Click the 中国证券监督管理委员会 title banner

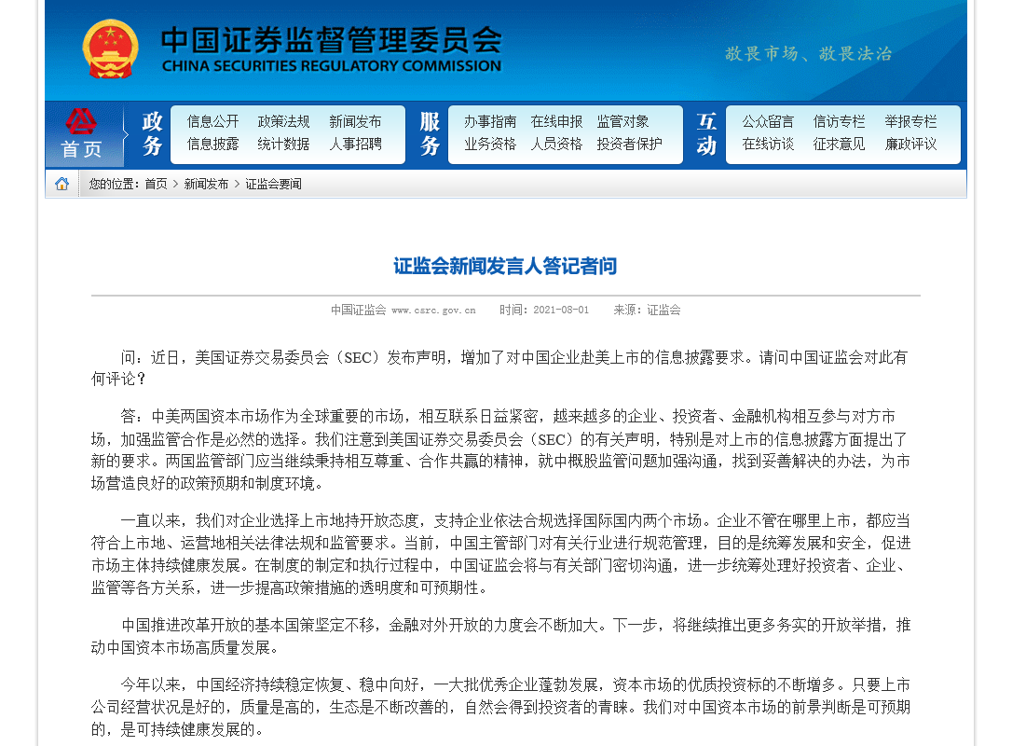click(x=331, y=48)
